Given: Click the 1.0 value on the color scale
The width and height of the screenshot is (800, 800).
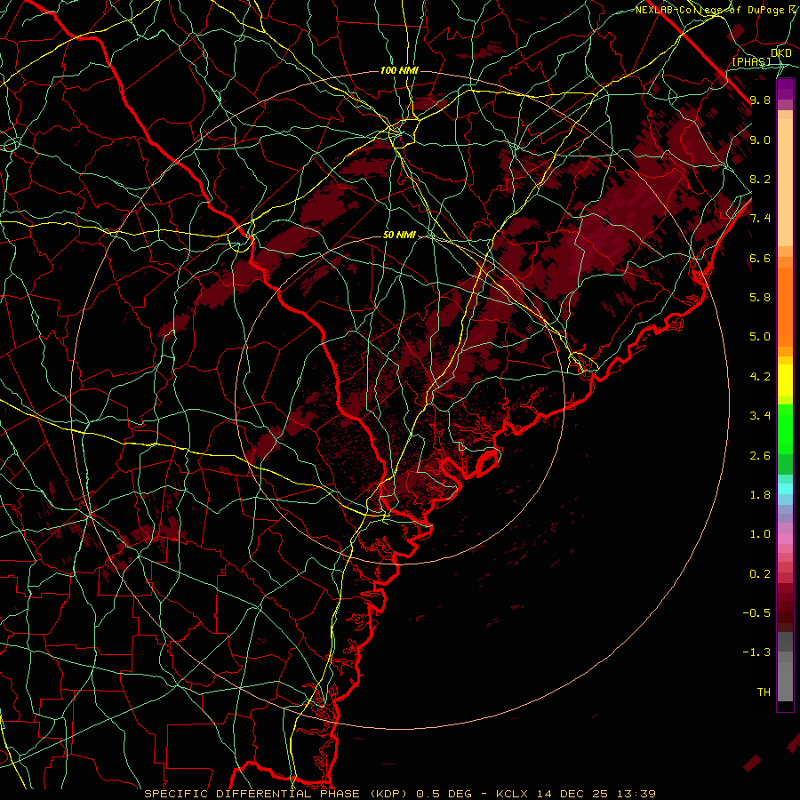Looking at the screenshot, I should [760, 534].
